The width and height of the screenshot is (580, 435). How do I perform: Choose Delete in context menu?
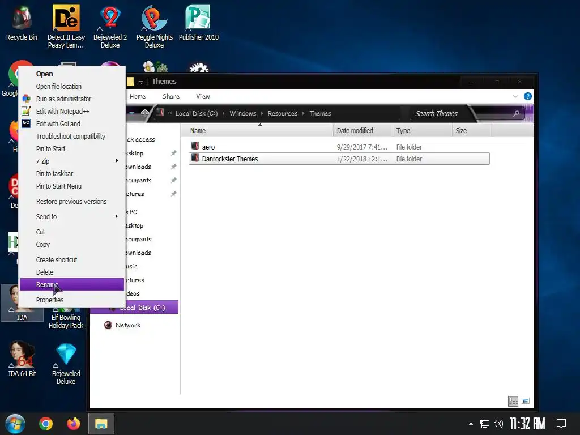pos(72,272)
